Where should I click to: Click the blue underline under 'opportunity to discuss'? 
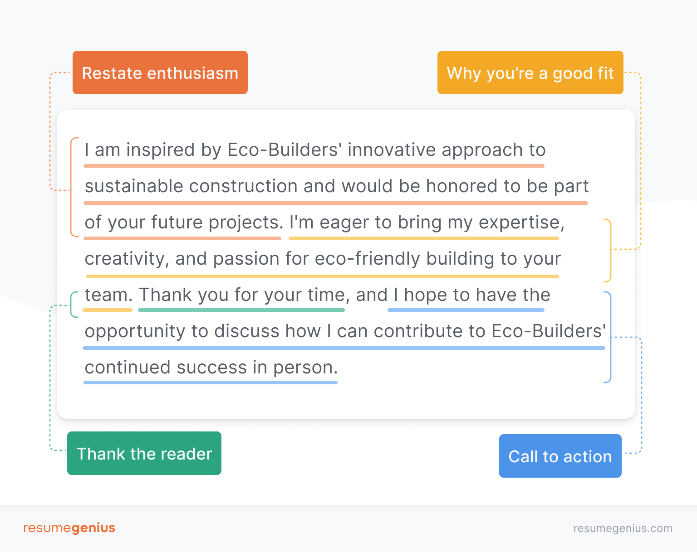point(344,348)
